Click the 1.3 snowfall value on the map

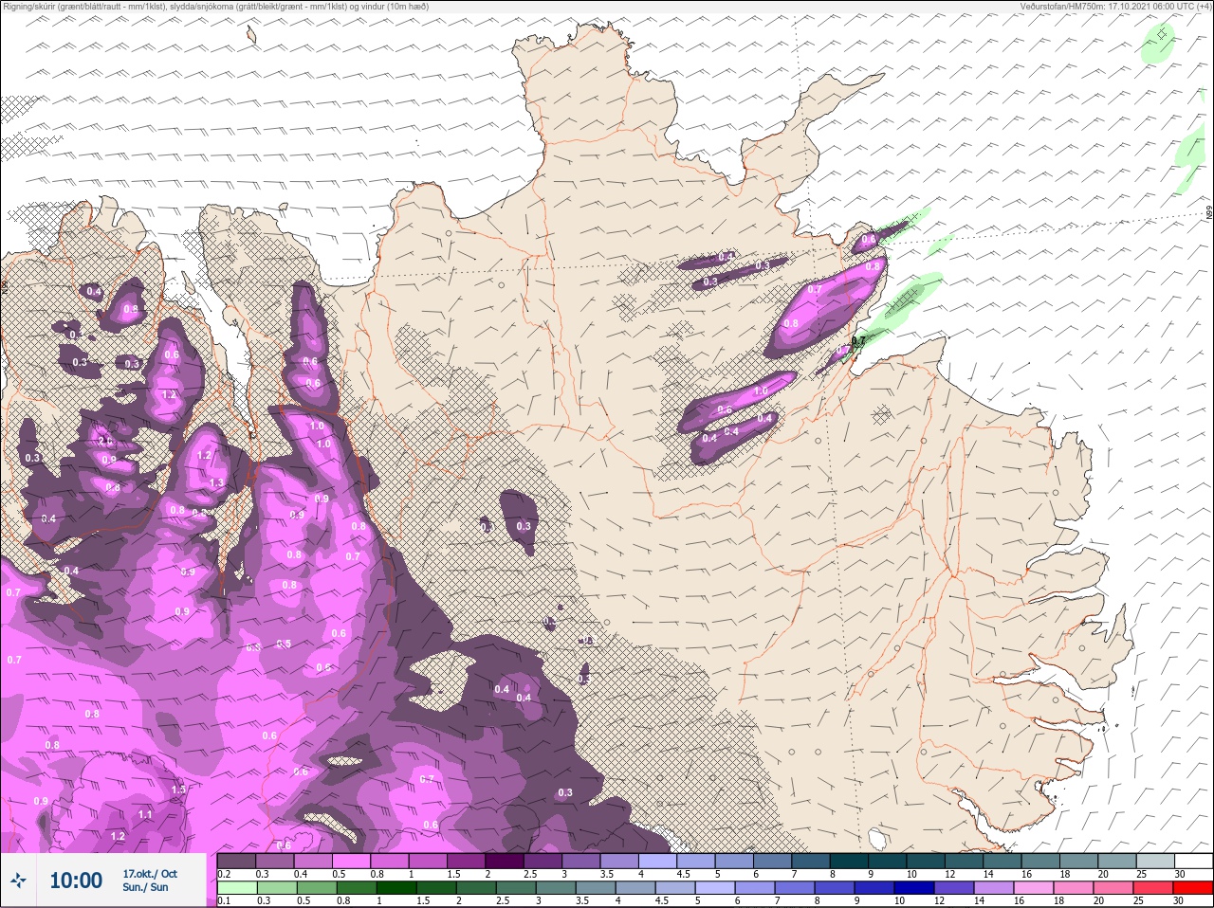click(216, 483)
